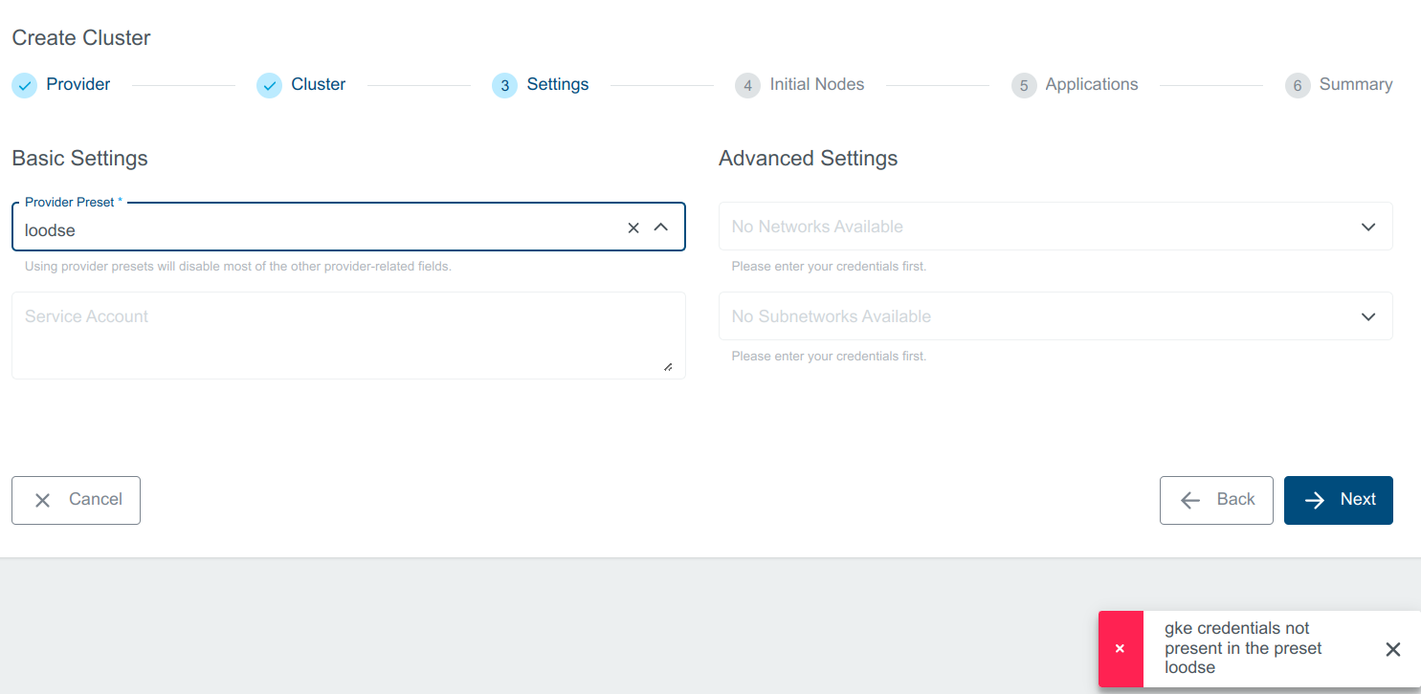Viewport: 1421px width, 694px height.
Task: Click the Back button
Action: [x=1216, y=499]
